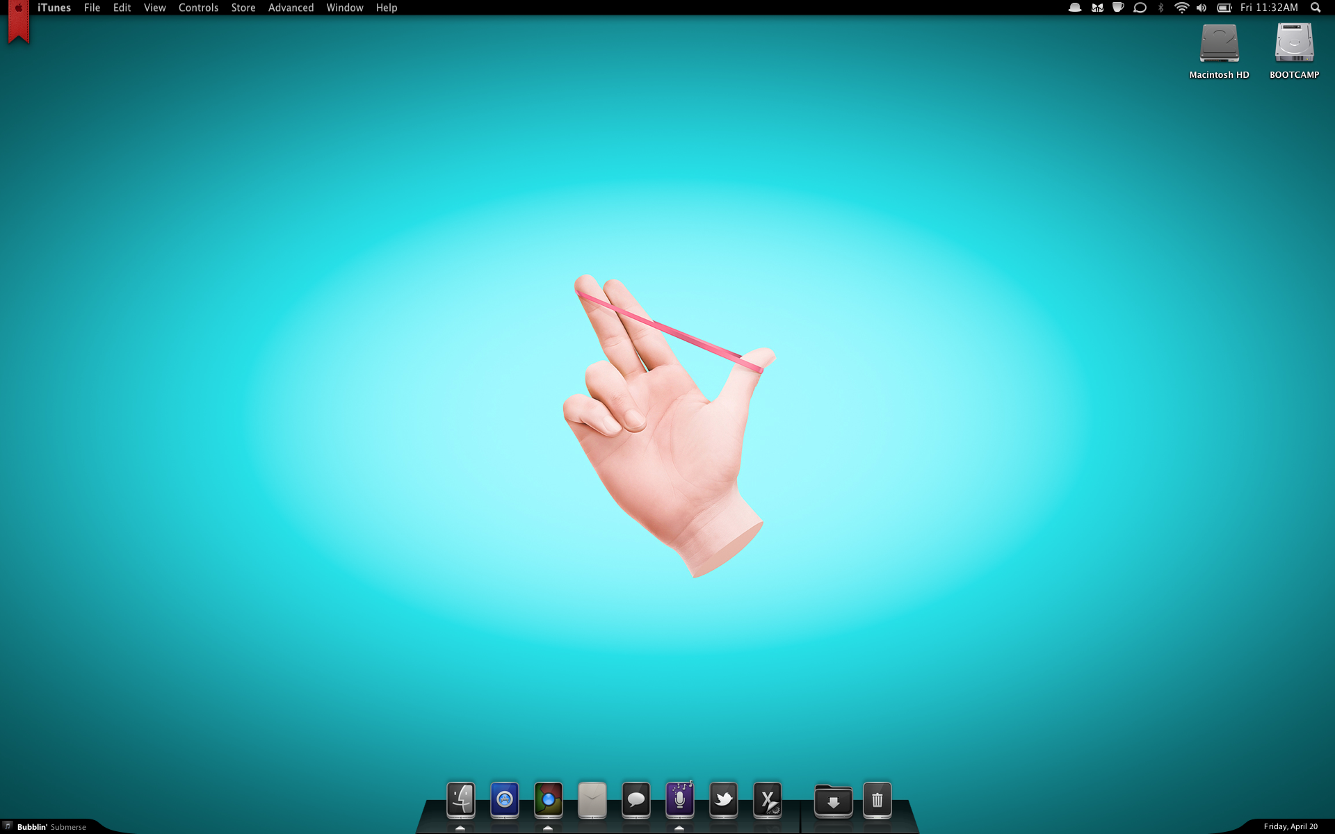
Task: Open Spotlight search magnifier
Action: pyautogui.click(x=1316, y=8)
